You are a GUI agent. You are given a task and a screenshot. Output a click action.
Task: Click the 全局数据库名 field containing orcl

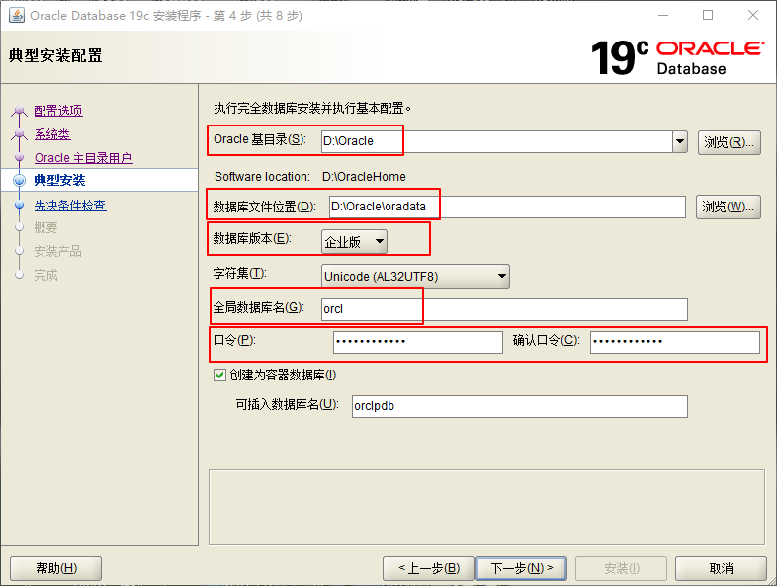(x=504, y=309)
